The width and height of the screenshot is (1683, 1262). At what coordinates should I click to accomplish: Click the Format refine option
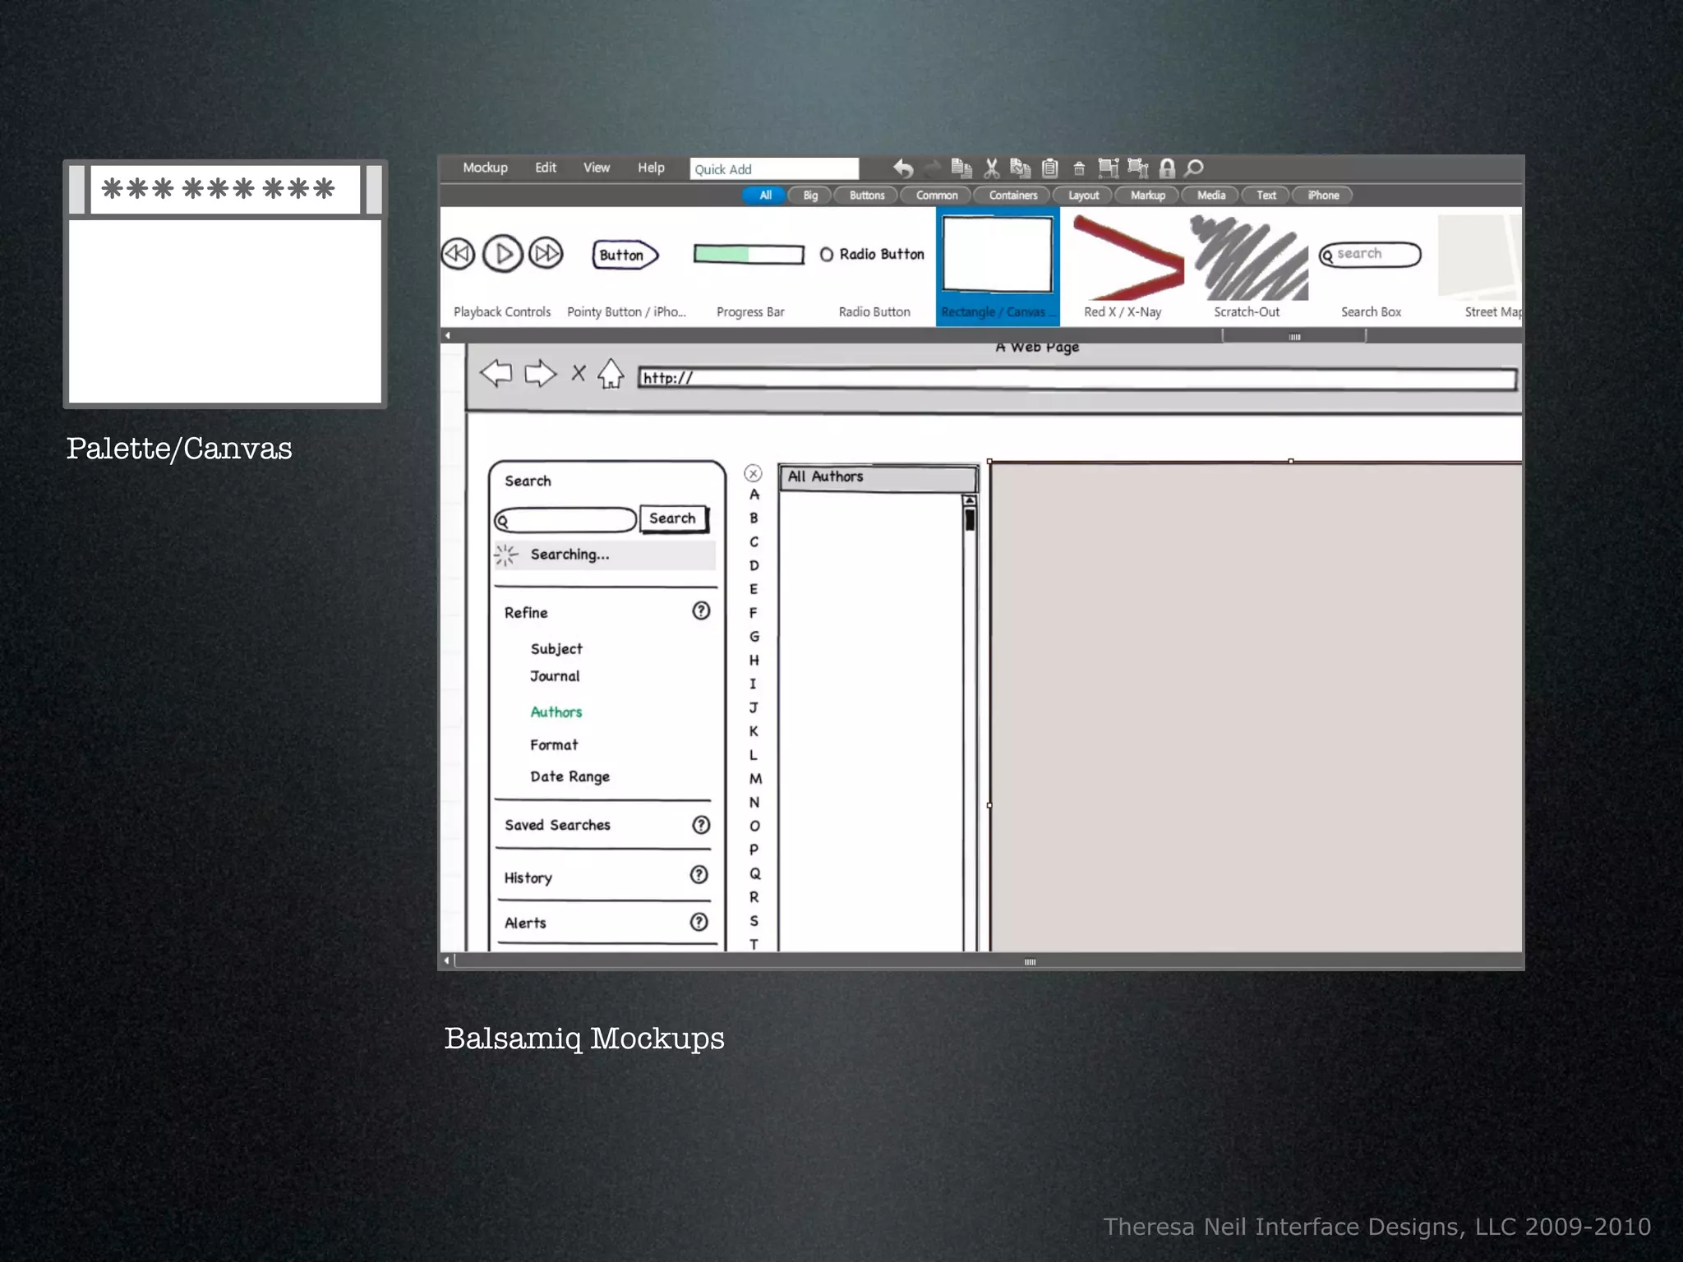tap(554, 745)
